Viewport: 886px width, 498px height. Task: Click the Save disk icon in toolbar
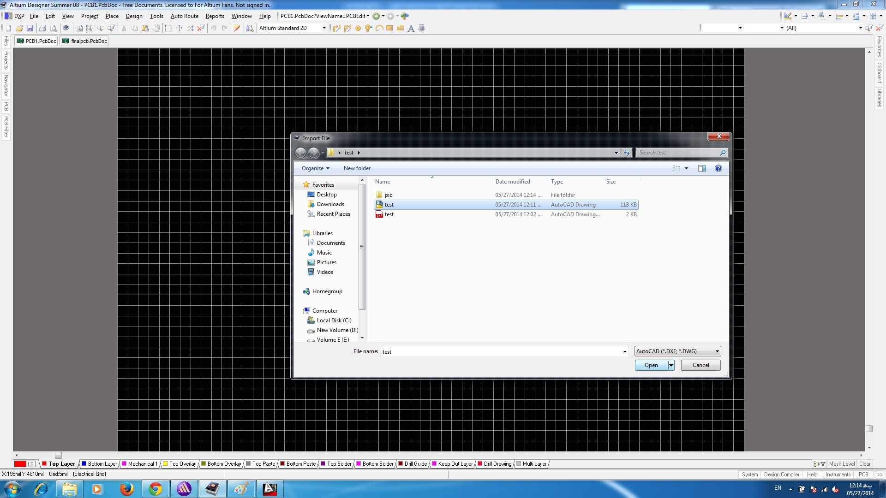30,28
